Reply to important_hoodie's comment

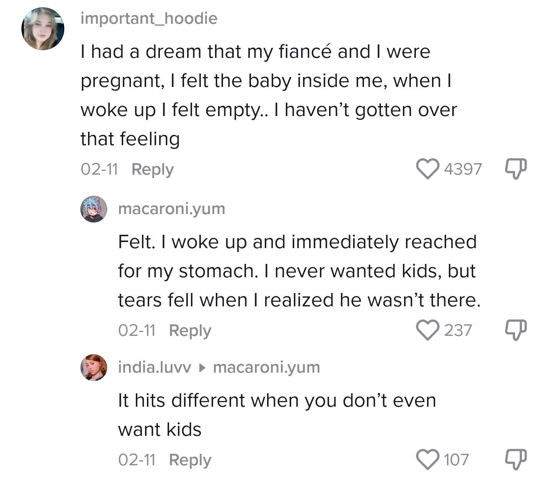tap(152, 169)
